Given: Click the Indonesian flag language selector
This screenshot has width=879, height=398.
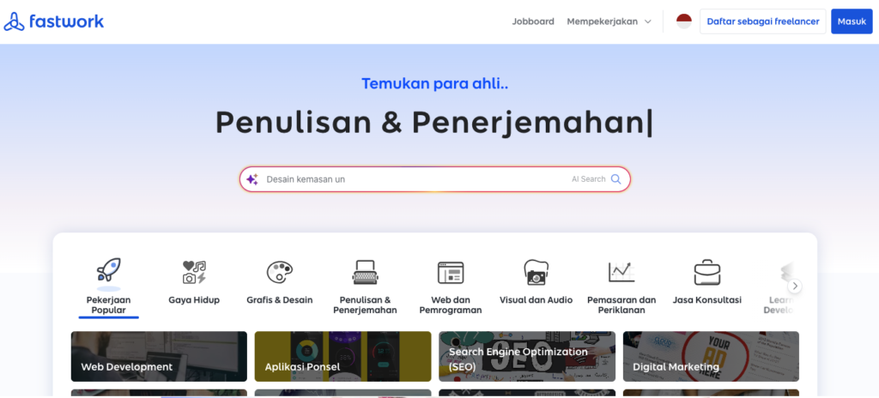Looking at the screenshot, I should pyautogui.click(x=683, y=21).
